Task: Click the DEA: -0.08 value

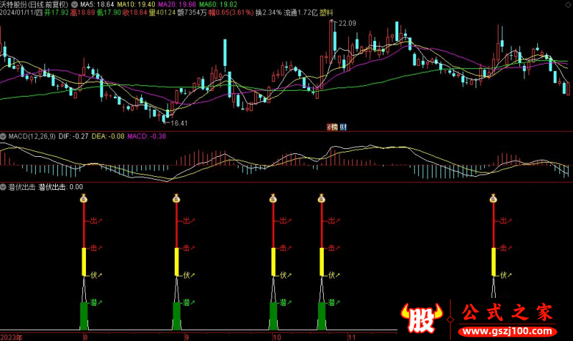Action: pyautogui.click(x=108, y=137)
